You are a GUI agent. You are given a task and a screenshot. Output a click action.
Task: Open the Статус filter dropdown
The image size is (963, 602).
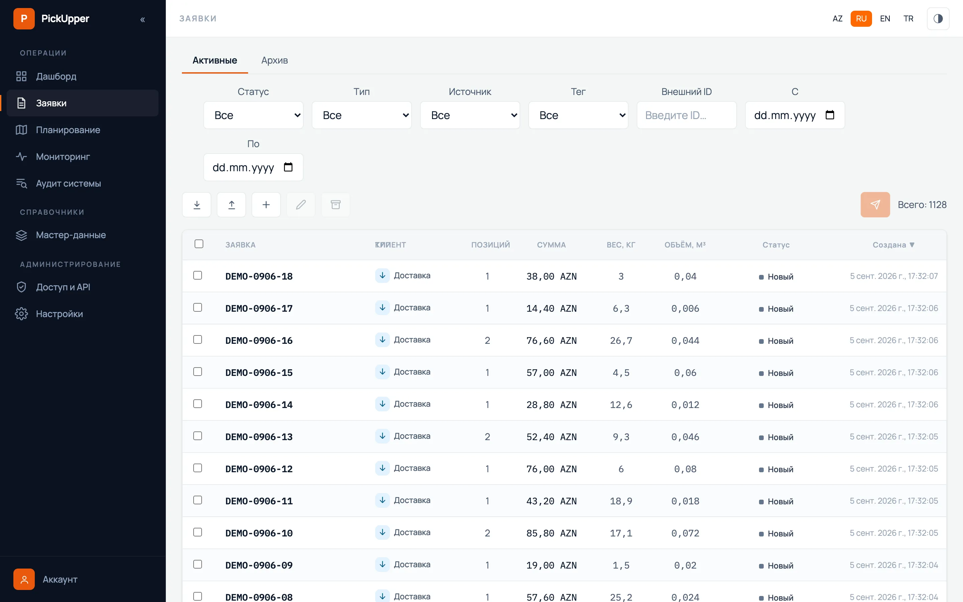(253, 115)
